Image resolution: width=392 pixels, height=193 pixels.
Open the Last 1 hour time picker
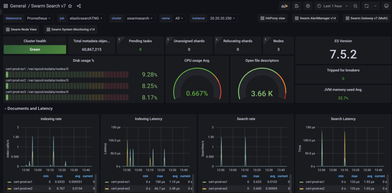[x=333, y=6]
